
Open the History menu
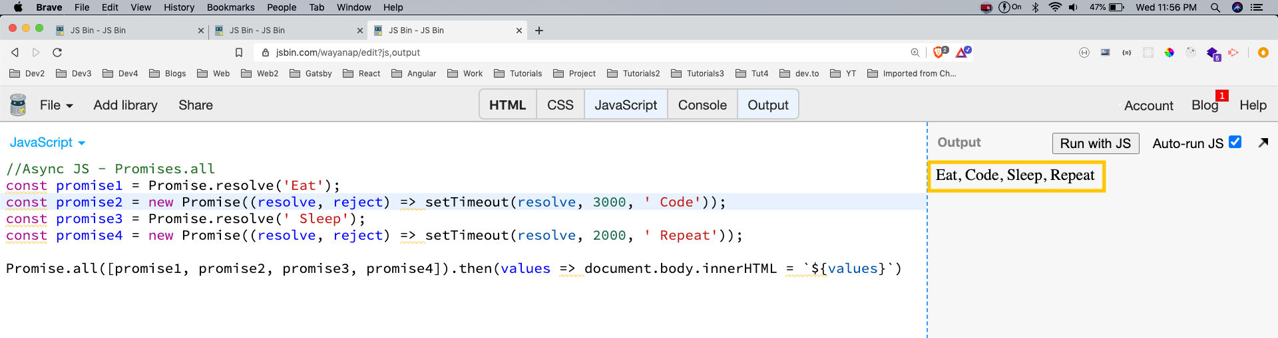pyautogui.click(x=179, y=7)
